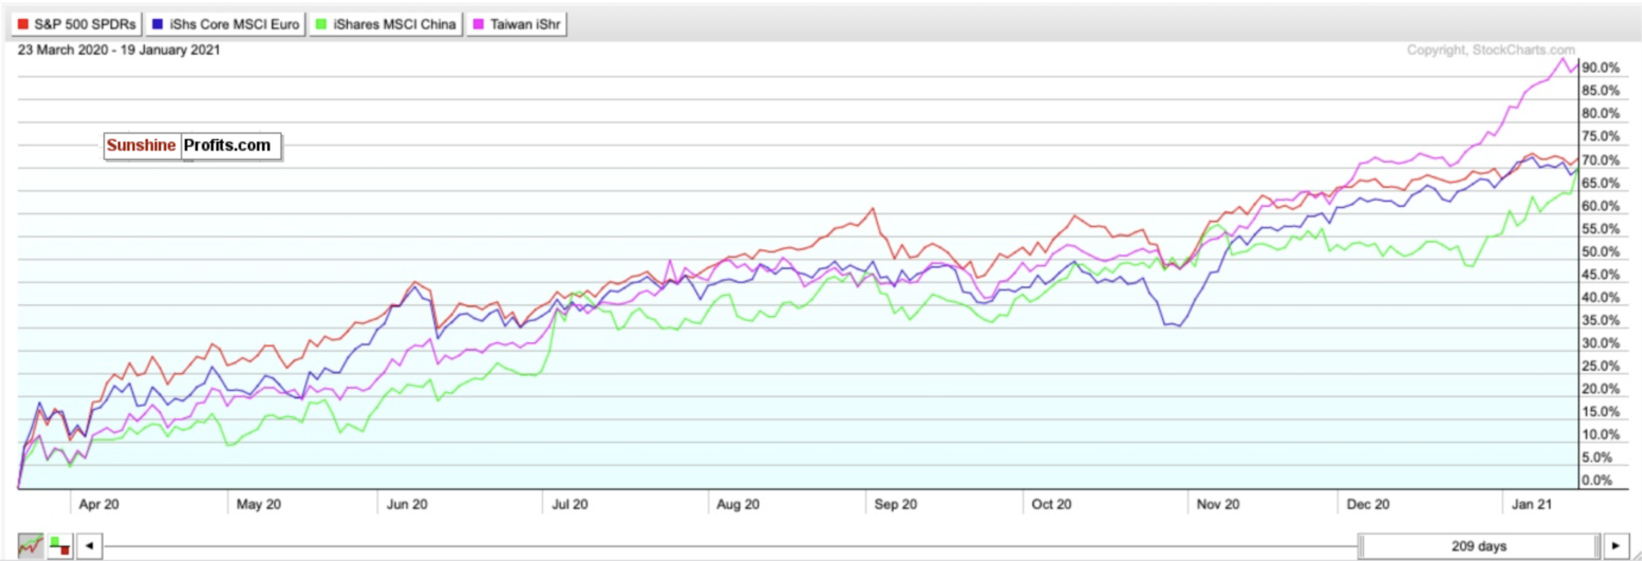Select the line chart mode icon
1642x561 pixels.
pyautogui.click(x=30, y=546)
